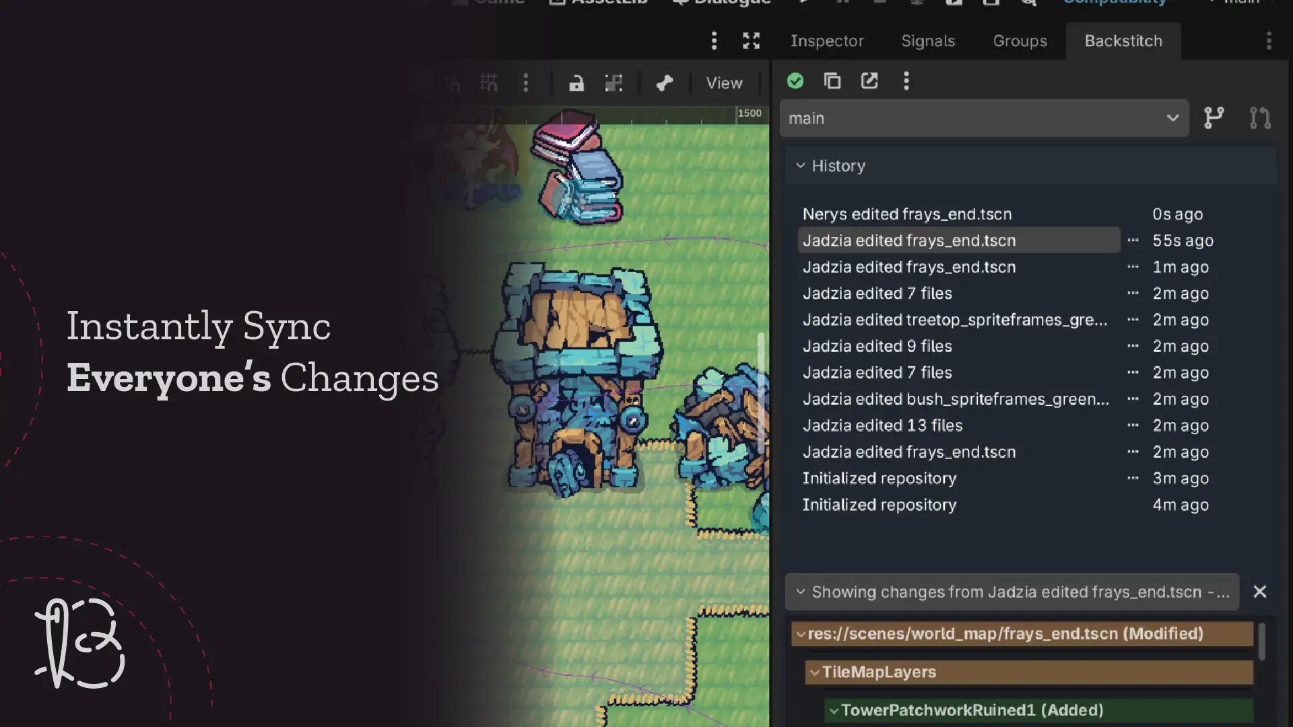Switch to the Signals tab
The width and height of the screenshot is (1293, 727).
pos(928,41)
